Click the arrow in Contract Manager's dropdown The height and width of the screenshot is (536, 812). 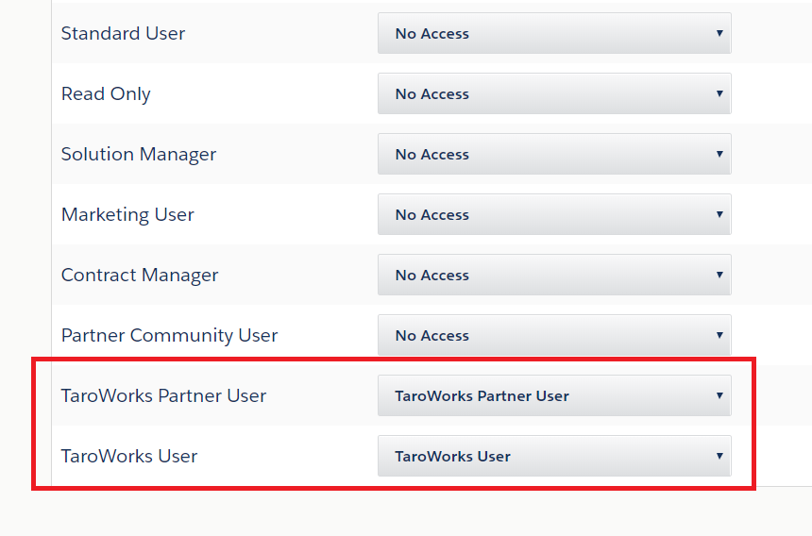719,275
